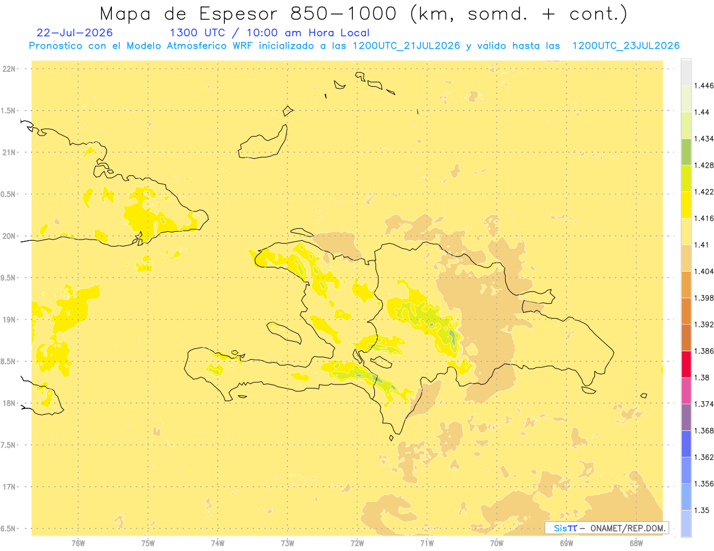Screen dimensions: 714x551
Task: Click the legend value '1.446'
Action: point(704,86)
